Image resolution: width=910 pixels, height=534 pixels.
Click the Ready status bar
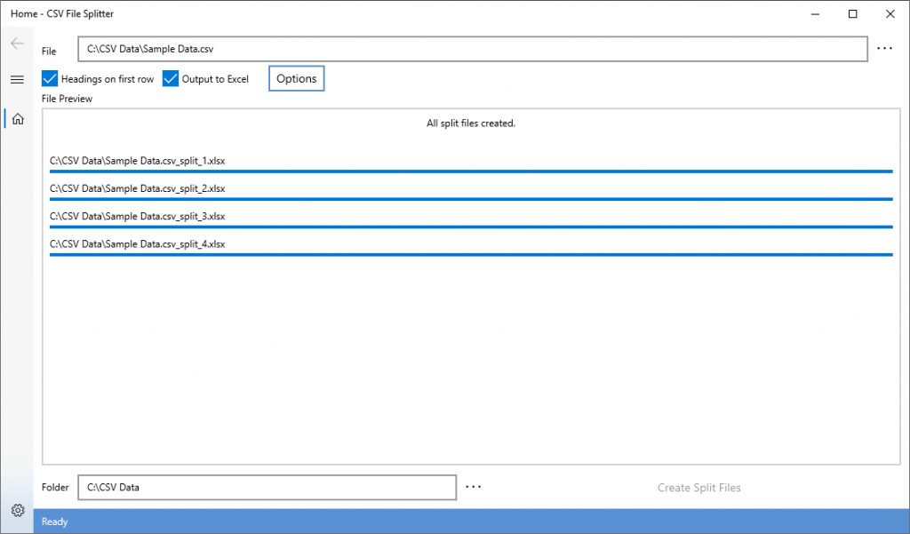pyautogui.click(x=471, y=522)
